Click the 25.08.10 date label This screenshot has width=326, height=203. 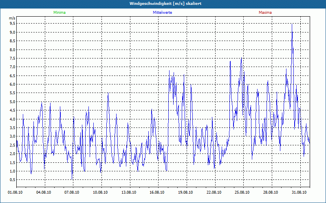pos(242,192)
